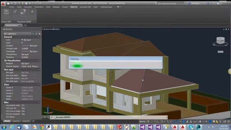231x130 pixels.
Task: Click the Traversing green progress bar
Action: 77,66
